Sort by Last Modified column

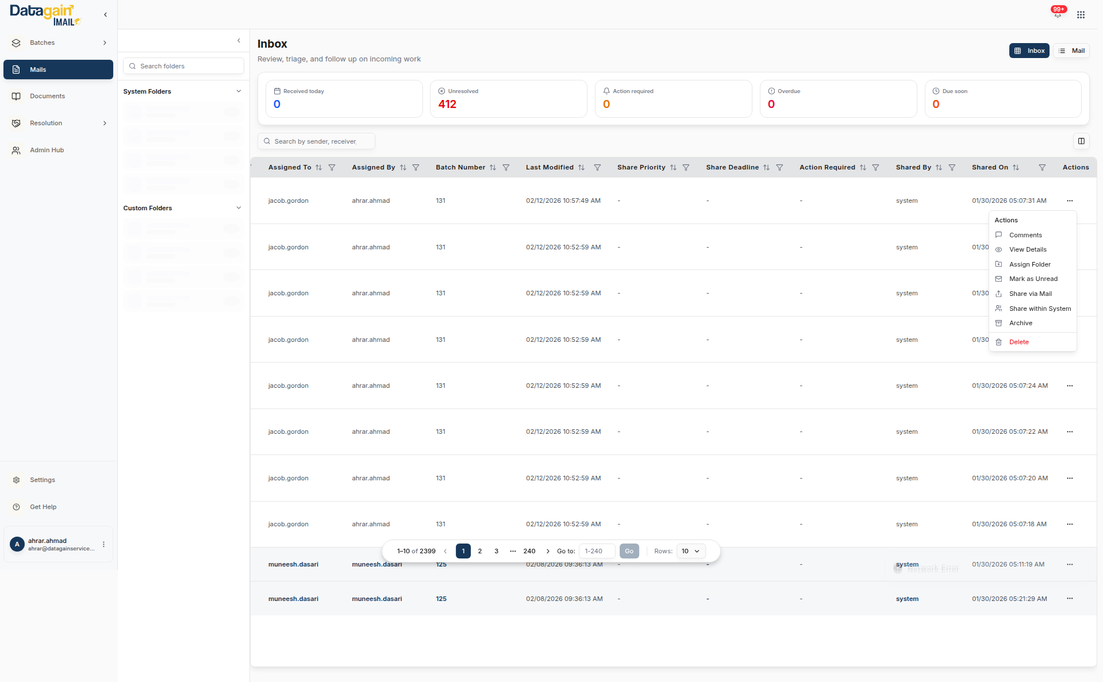tap(581, 168)
